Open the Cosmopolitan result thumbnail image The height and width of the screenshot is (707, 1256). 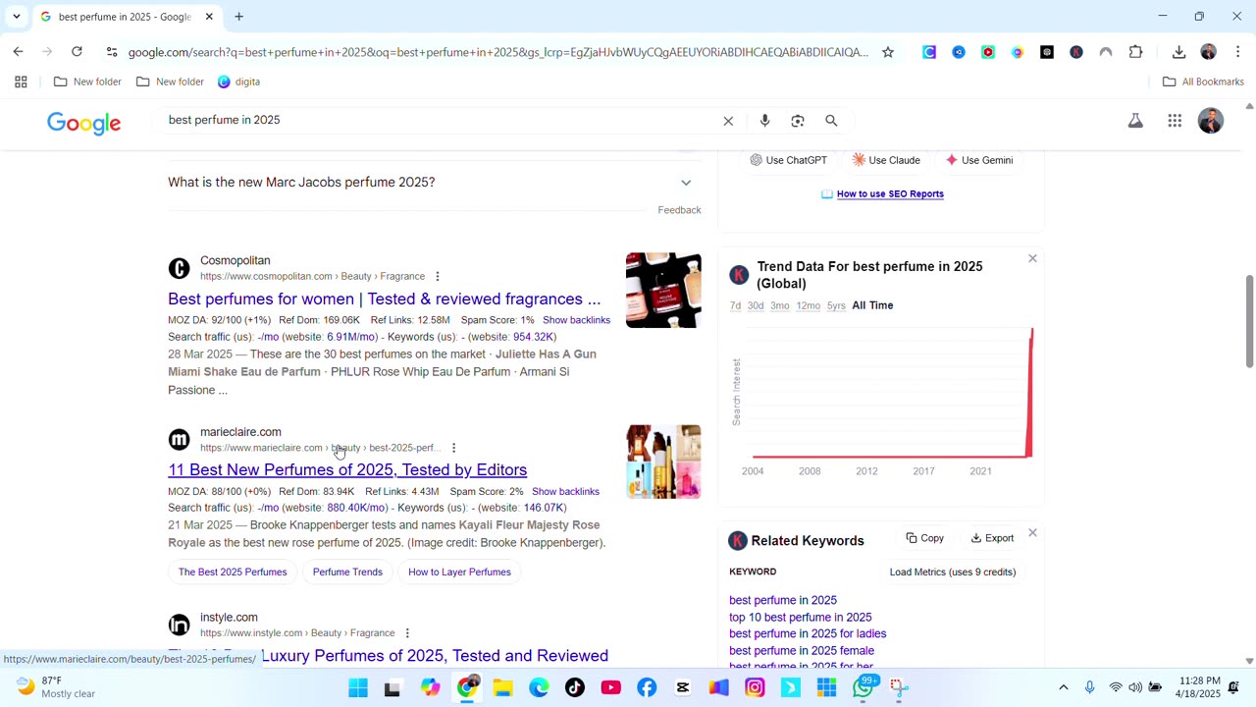coord(663,291)
